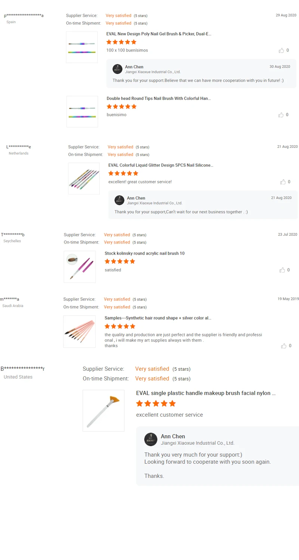Click Ann Chen's avatar in the last reply

pos(151,439)
